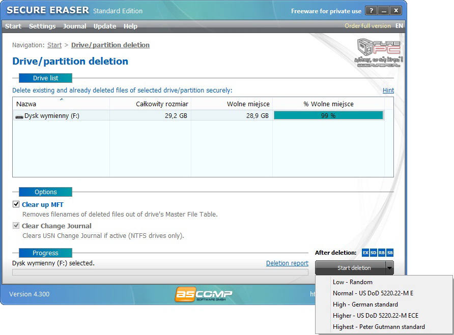Toggle the Clear up MFT checkbox
This screenshot has width=454, height=335.
(x=16, y=204)
